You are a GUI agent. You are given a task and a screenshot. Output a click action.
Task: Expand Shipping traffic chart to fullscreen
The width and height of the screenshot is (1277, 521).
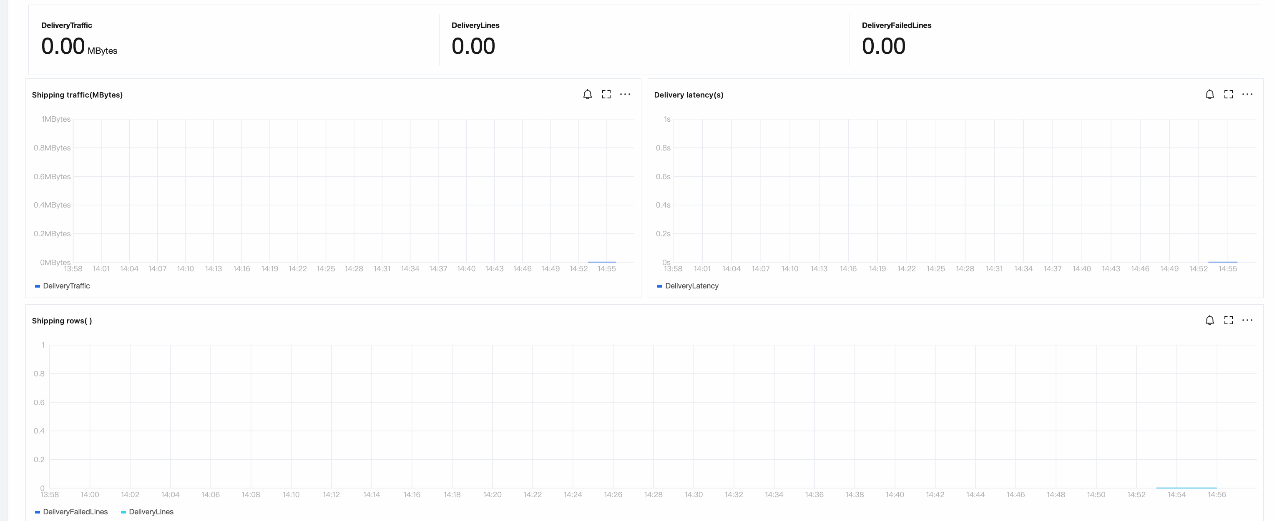point(606,94)
